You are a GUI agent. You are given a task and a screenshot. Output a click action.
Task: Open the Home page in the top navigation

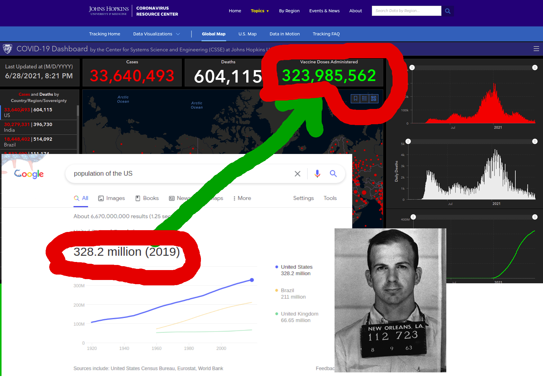pyautogui.click(x=235, y=11)
